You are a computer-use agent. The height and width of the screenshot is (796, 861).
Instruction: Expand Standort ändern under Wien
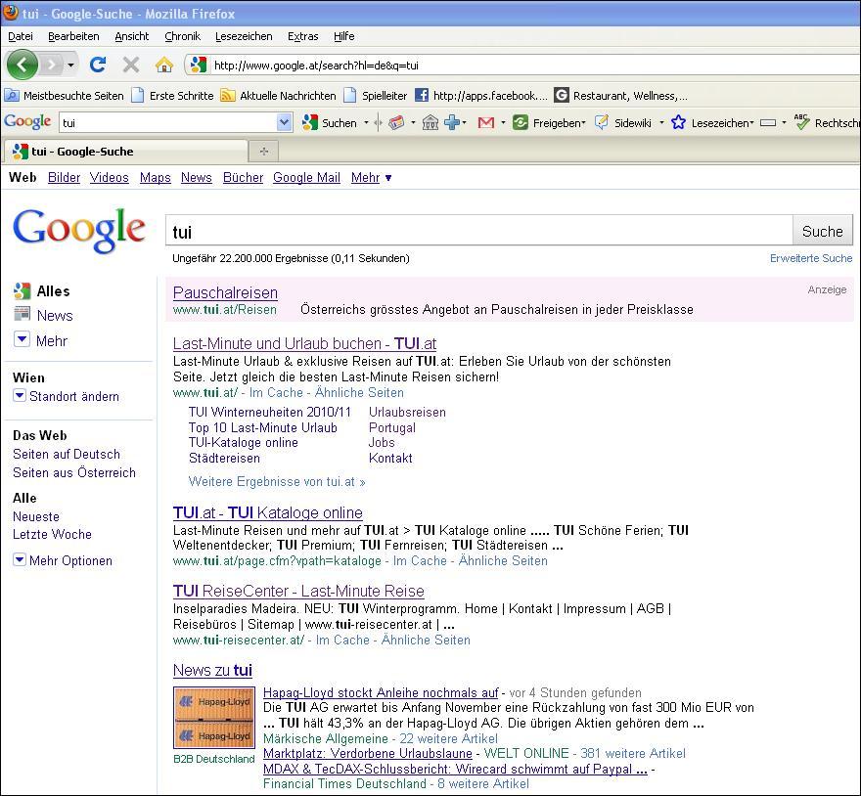[x=66, y=396]
